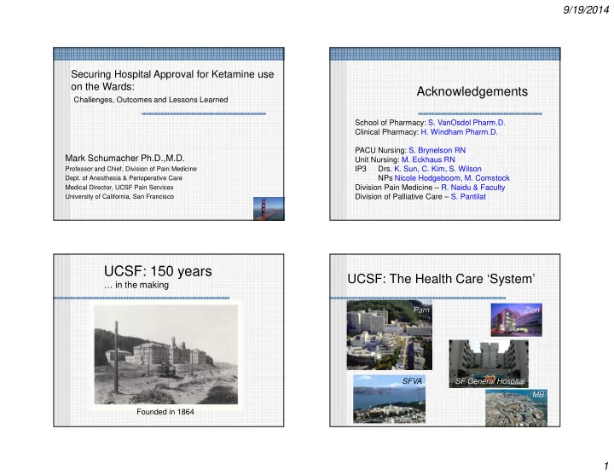
Task: Click the date '9/19/2014' in header
Action: tap(586, 10)
